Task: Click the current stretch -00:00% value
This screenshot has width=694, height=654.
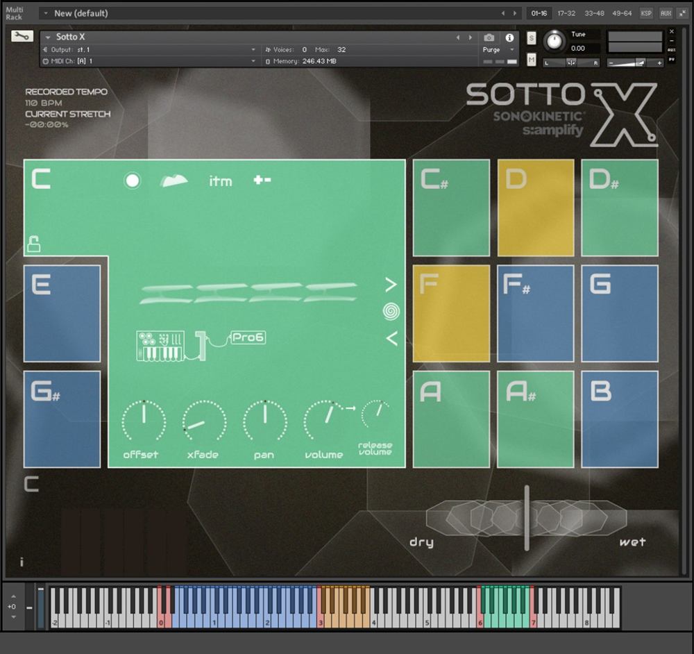Action: tap(46, 125)
